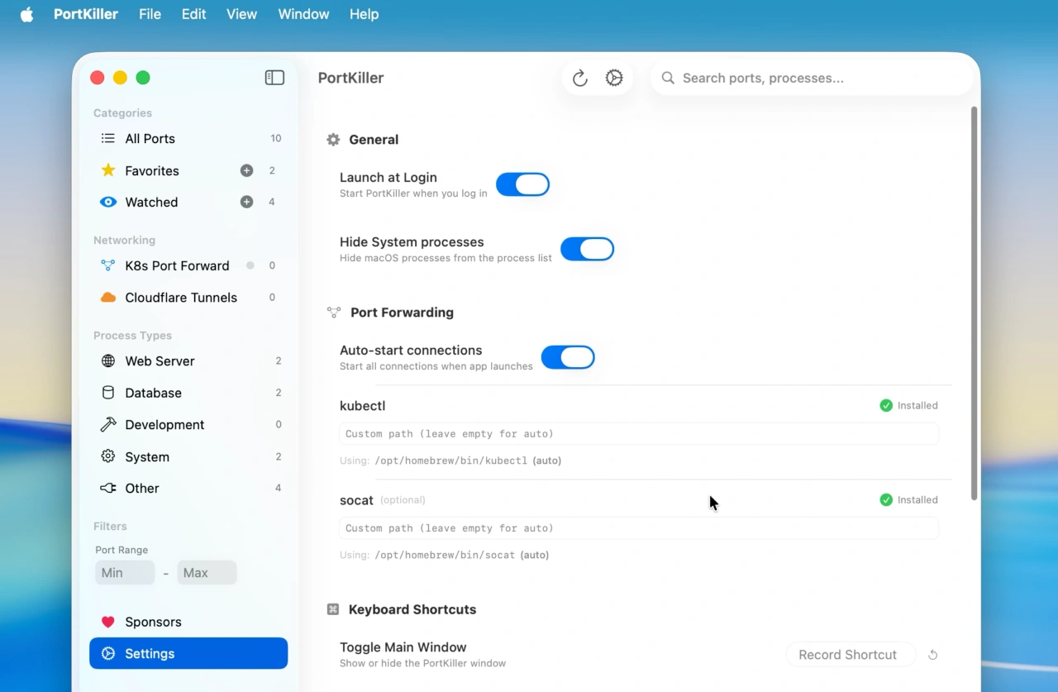The width and height of the screenshot is (1058, 692).
Task: Open Cloudflare Tunnels in sidebar
Action: 180,298
